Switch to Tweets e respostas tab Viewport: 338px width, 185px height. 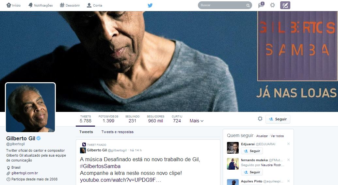pyautogui.click(x=118, y=132)
